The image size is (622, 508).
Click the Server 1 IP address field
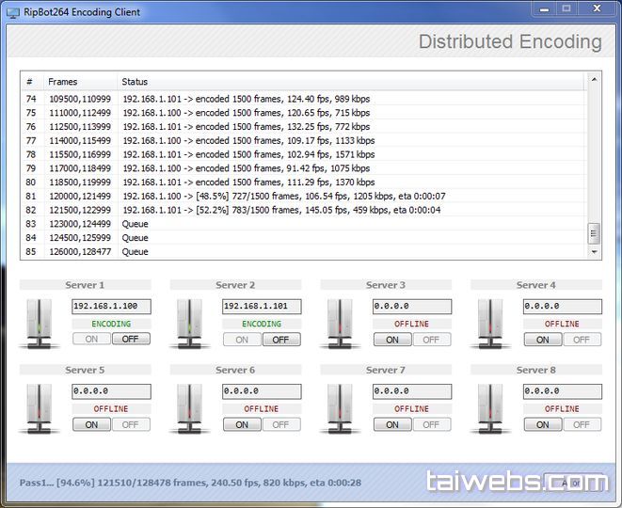[x=112, y=307]
